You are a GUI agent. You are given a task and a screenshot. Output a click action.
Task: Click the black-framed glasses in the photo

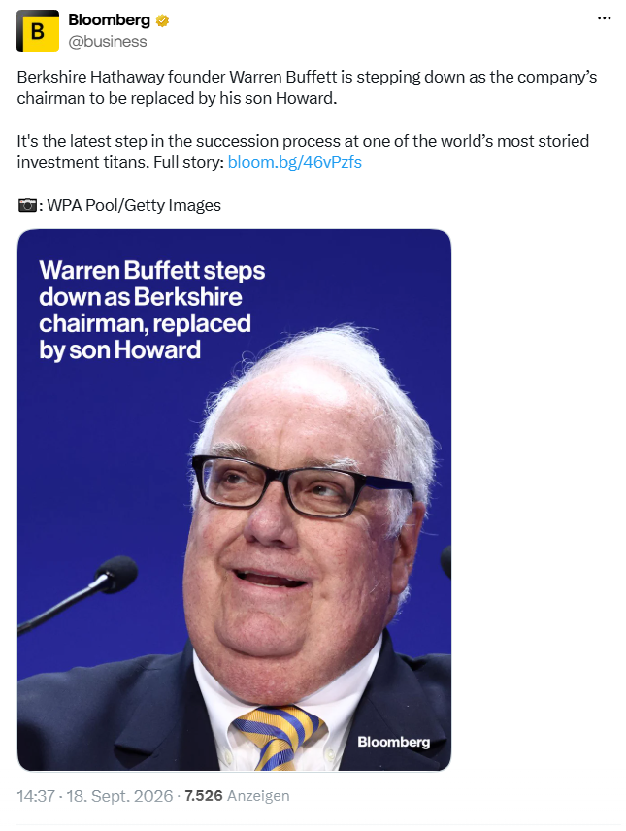[303, 486]
